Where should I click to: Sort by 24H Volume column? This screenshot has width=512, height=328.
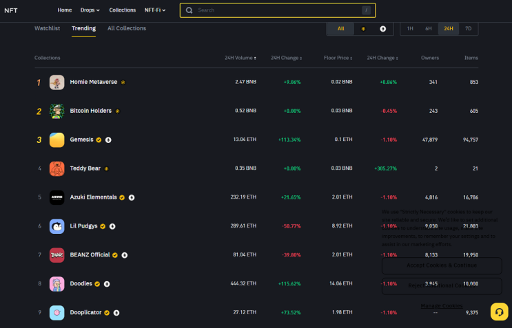(240, 58)
